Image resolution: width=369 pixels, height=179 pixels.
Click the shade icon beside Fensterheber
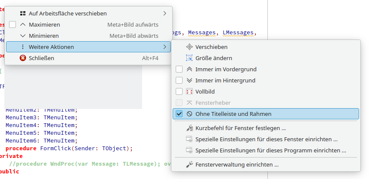click(x=189, y=103)
